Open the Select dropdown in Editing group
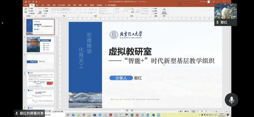The image size is (254, 117). point(155,13)
